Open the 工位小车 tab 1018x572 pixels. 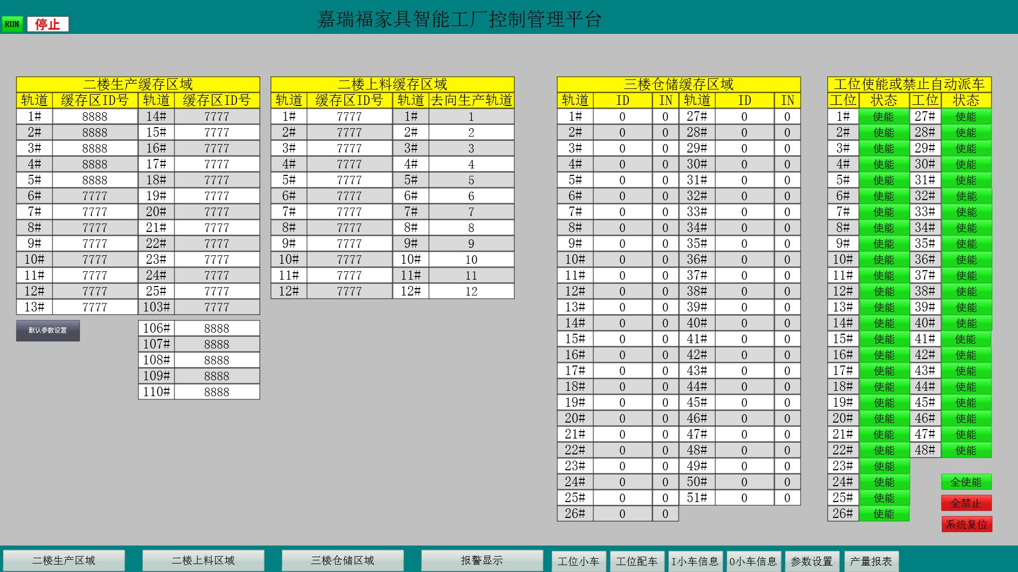(x=578, y=561)
